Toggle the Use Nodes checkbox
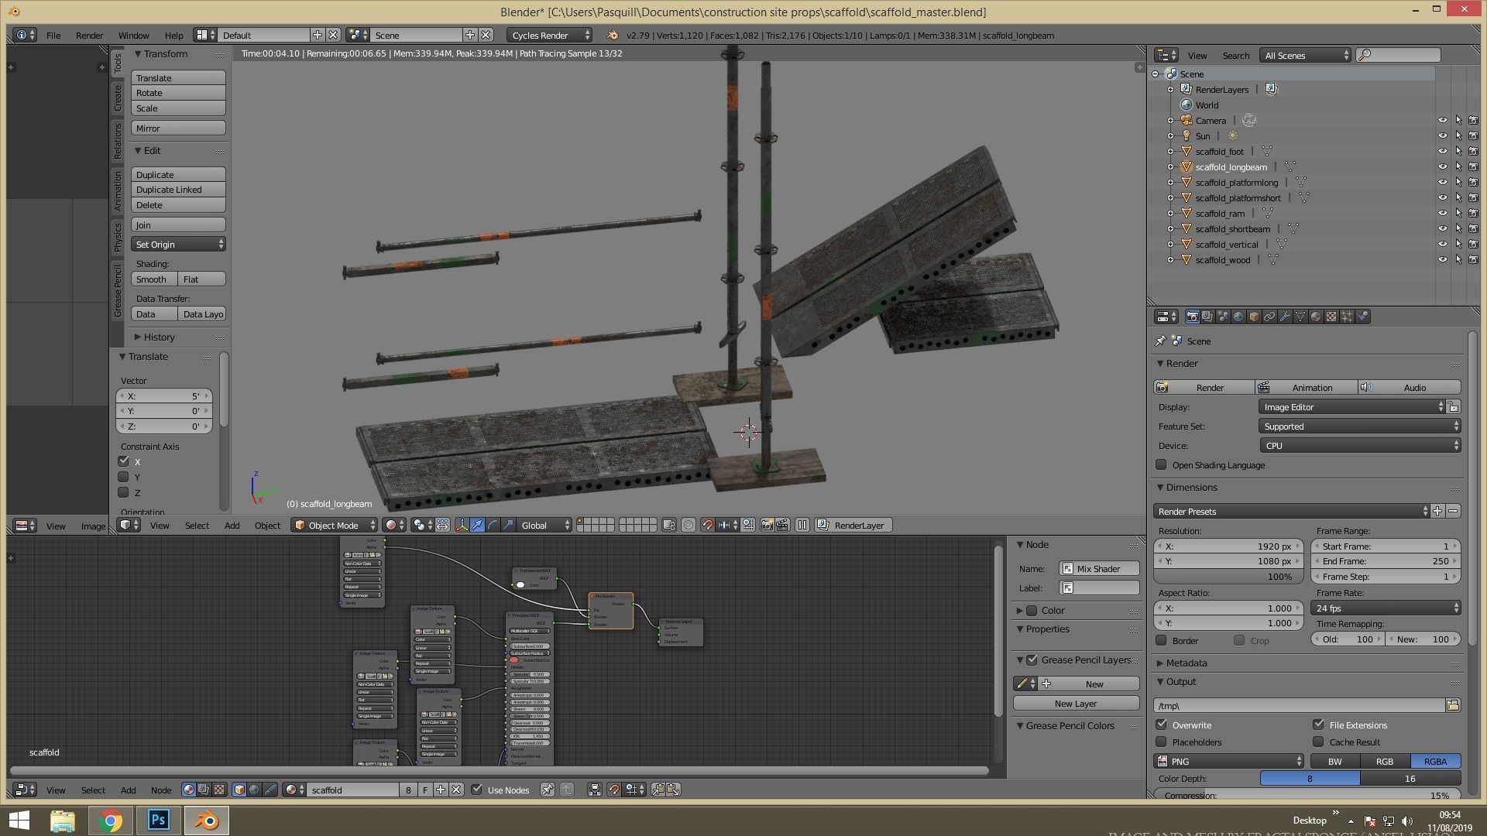Image resolution: width=1487 pixels, height=836 pixels. (477, 790)
